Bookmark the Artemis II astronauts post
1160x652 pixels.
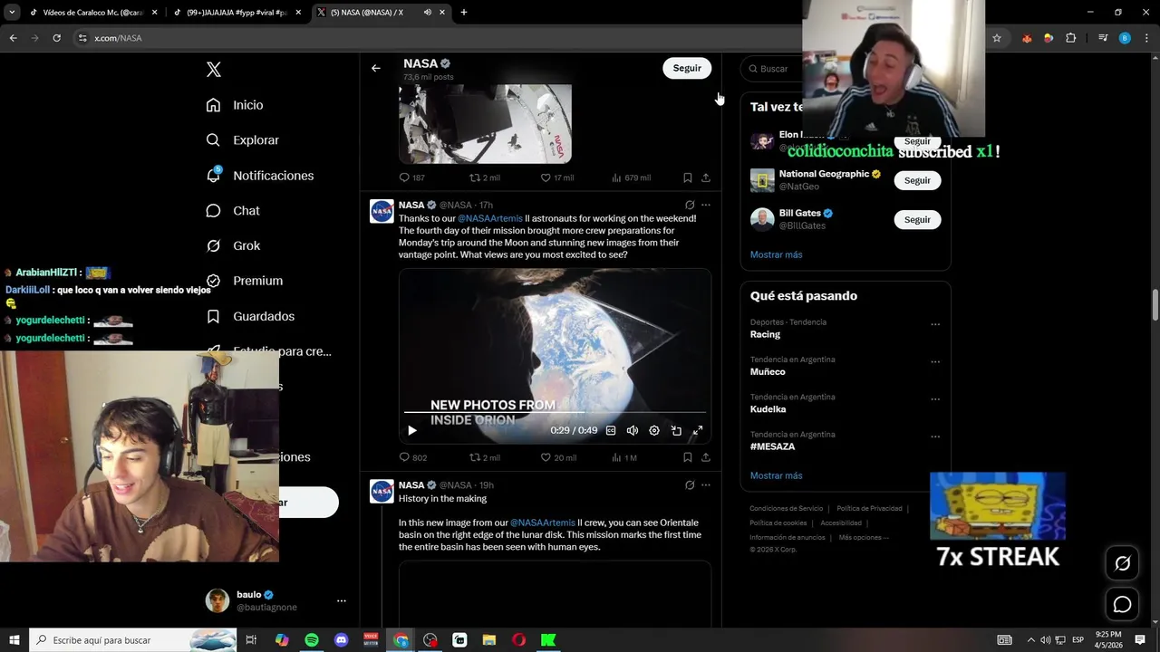point(688,457)
